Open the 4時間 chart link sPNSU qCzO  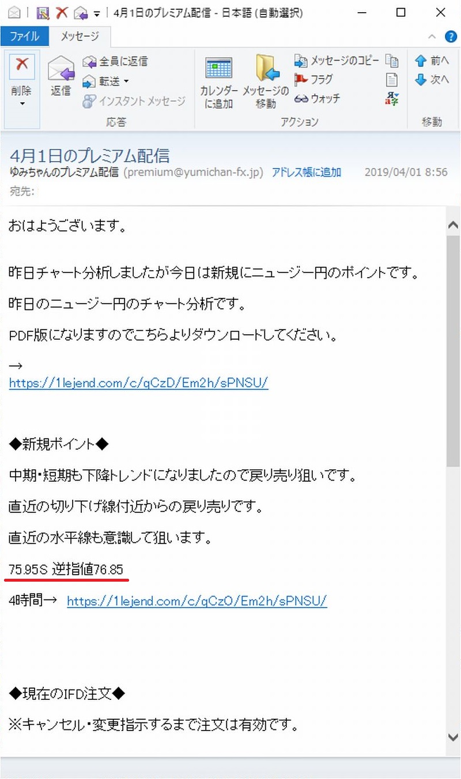197,601
